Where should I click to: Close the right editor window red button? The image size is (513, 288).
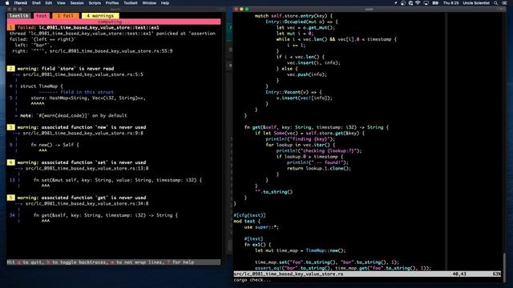[236, 9]
